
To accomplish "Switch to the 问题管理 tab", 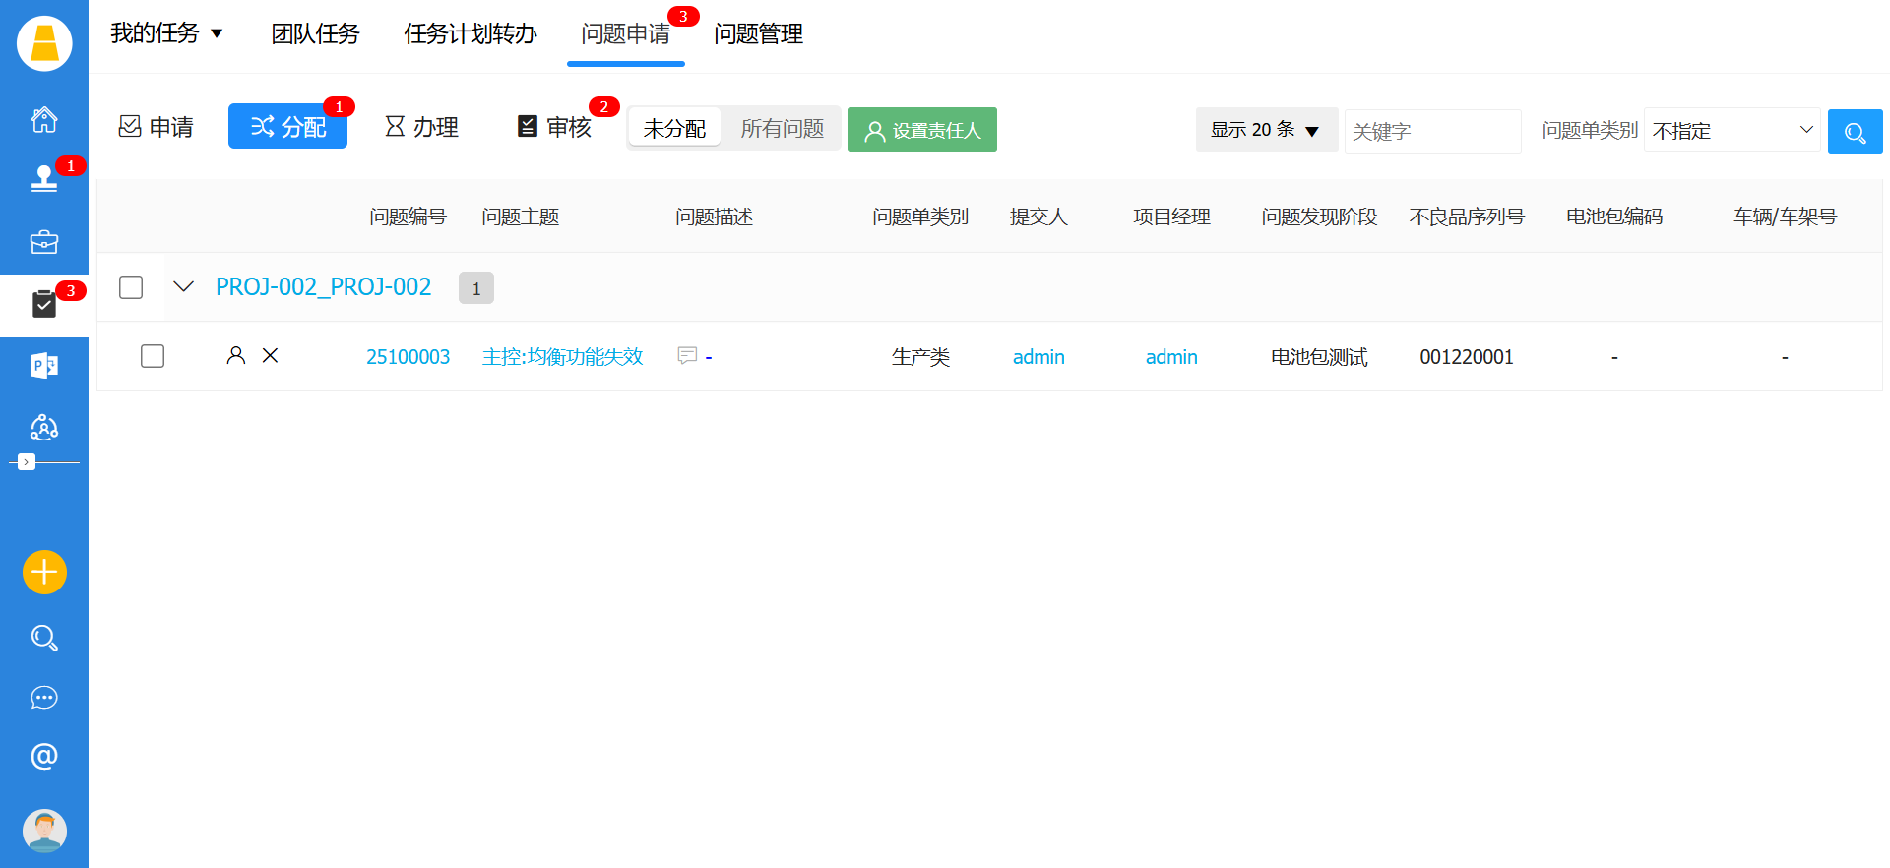I will 758,34.
